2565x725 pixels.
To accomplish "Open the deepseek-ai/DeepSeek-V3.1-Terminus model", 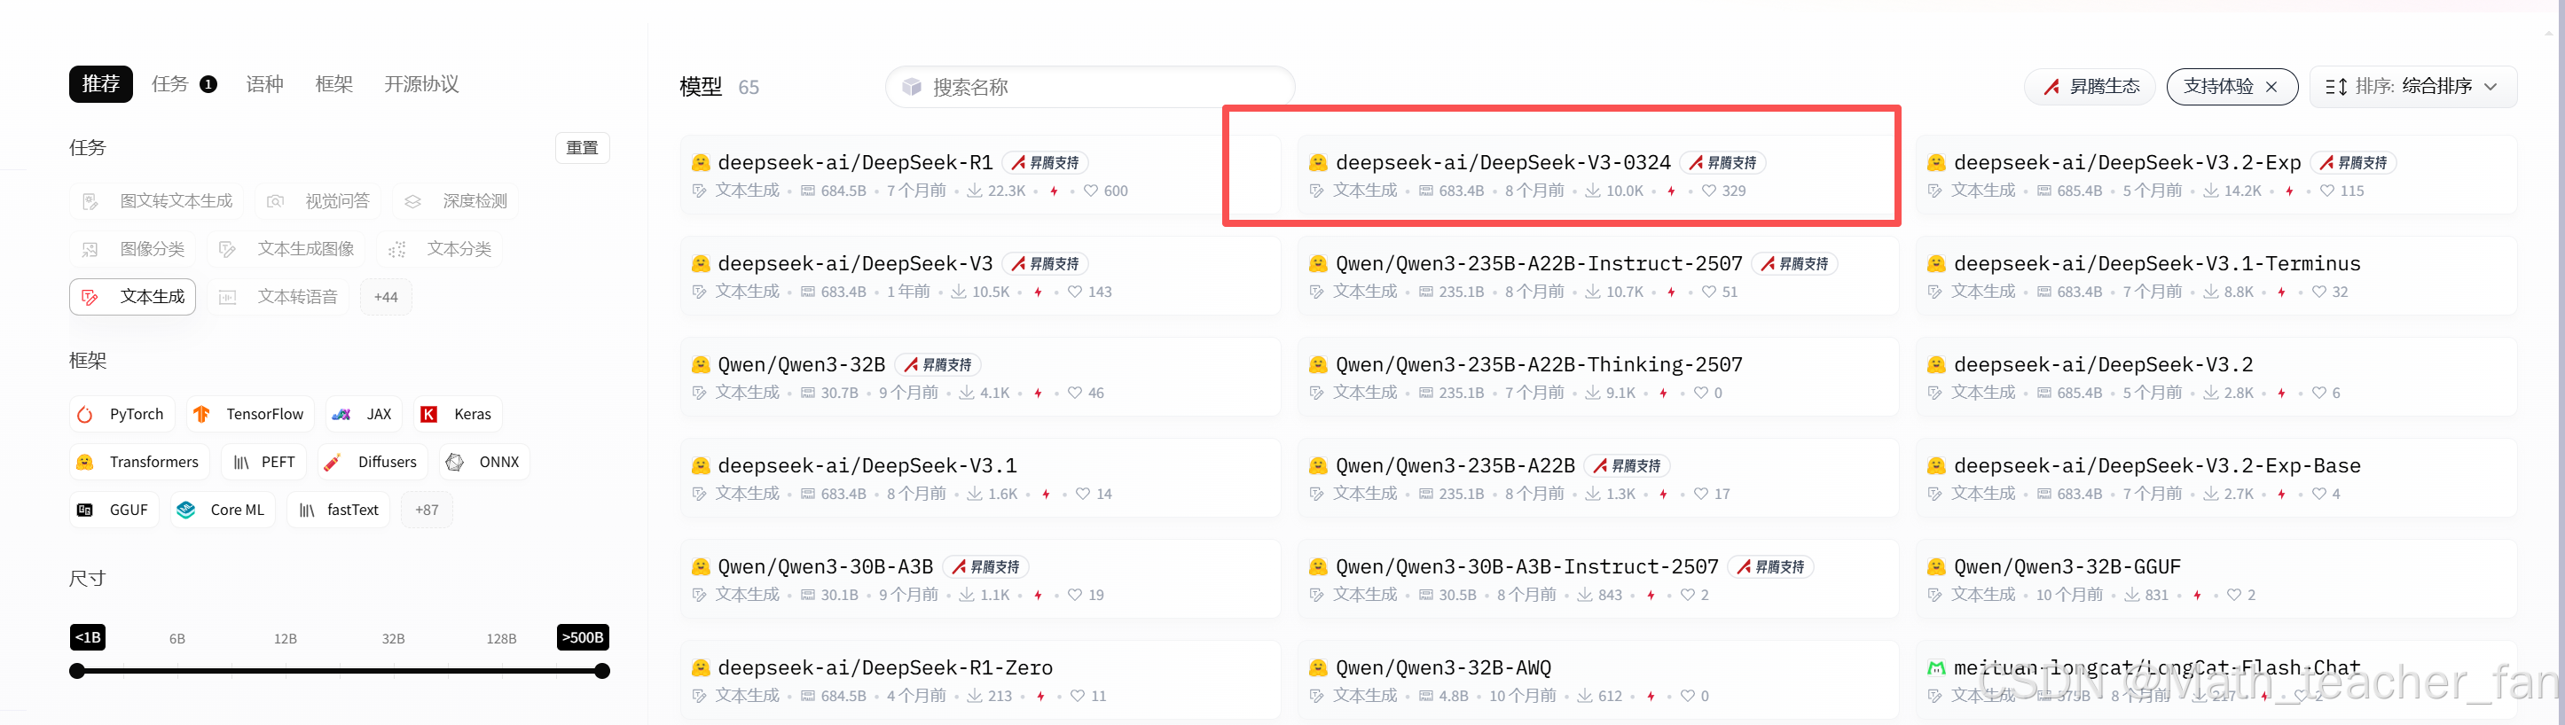I will coord(2156,263).
